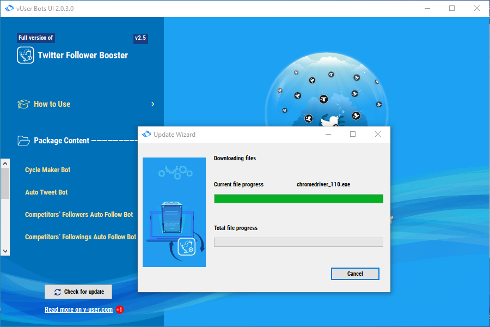Click the v2.5 version badge
Image resolution: width=490 pixels, height=327 pixels.
coord(140,38)
